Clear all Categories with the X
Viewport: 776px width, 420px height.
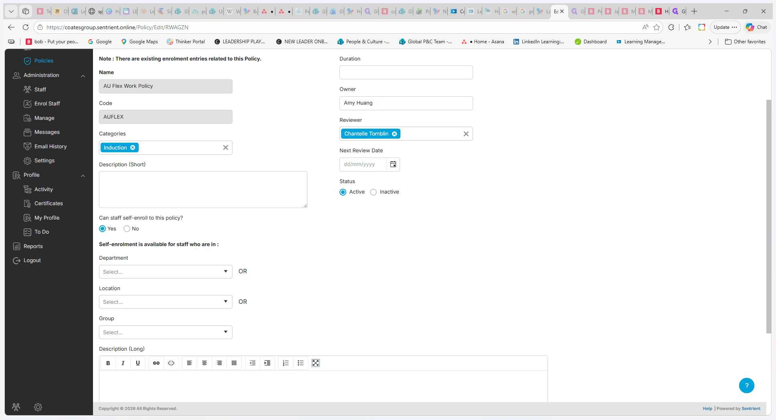(x=226, y=147)
